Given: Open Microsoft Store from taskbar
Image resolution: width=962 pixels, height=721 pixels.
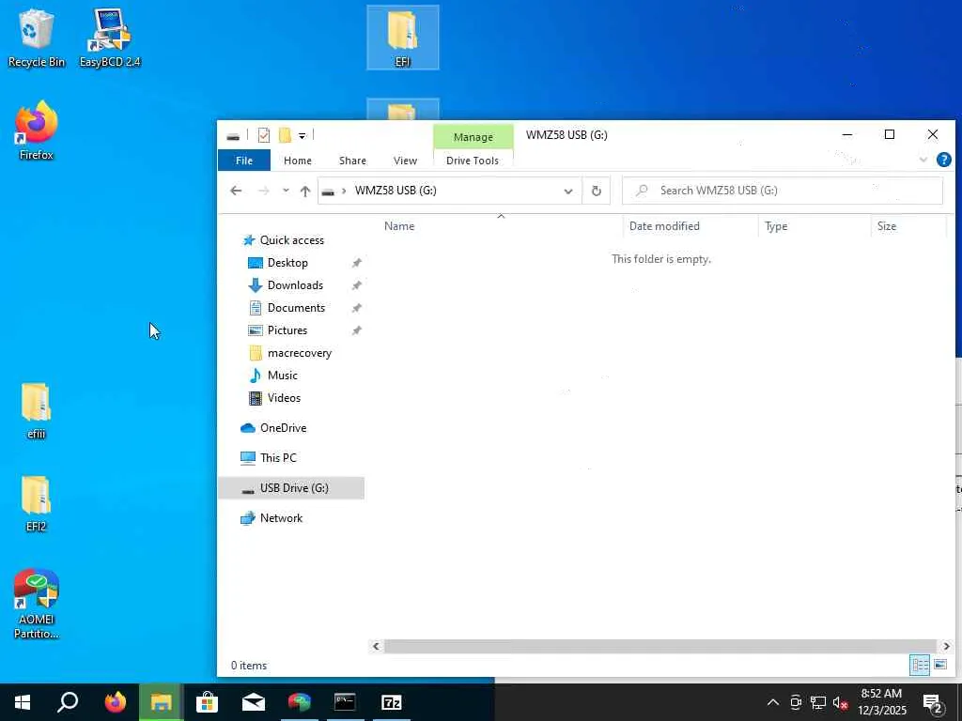Looking at the screenshot, I should pyautogui.click(x=208, y=702).
